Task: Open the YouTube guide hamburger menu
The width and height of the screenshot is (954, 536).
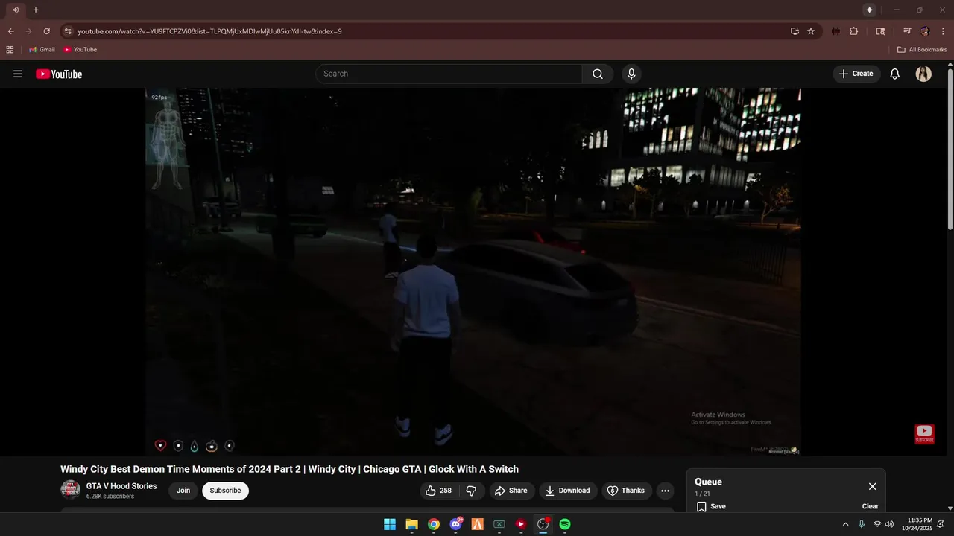Action: click(x=18, y=74)
